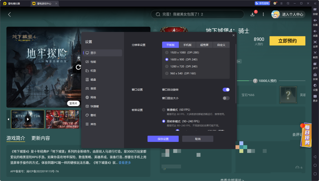Screen dimensions: 319x181
Task: Click the title bar account face icon
Action: pyautogui.click(x=275, y=3)
